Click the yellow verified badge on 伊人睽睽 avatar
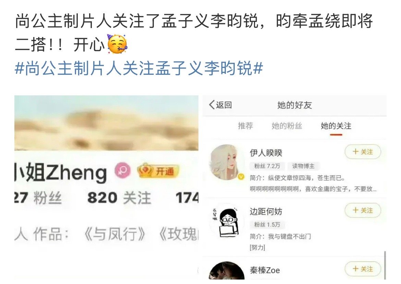Screen dimensions: 401x284 click(241, 177)
